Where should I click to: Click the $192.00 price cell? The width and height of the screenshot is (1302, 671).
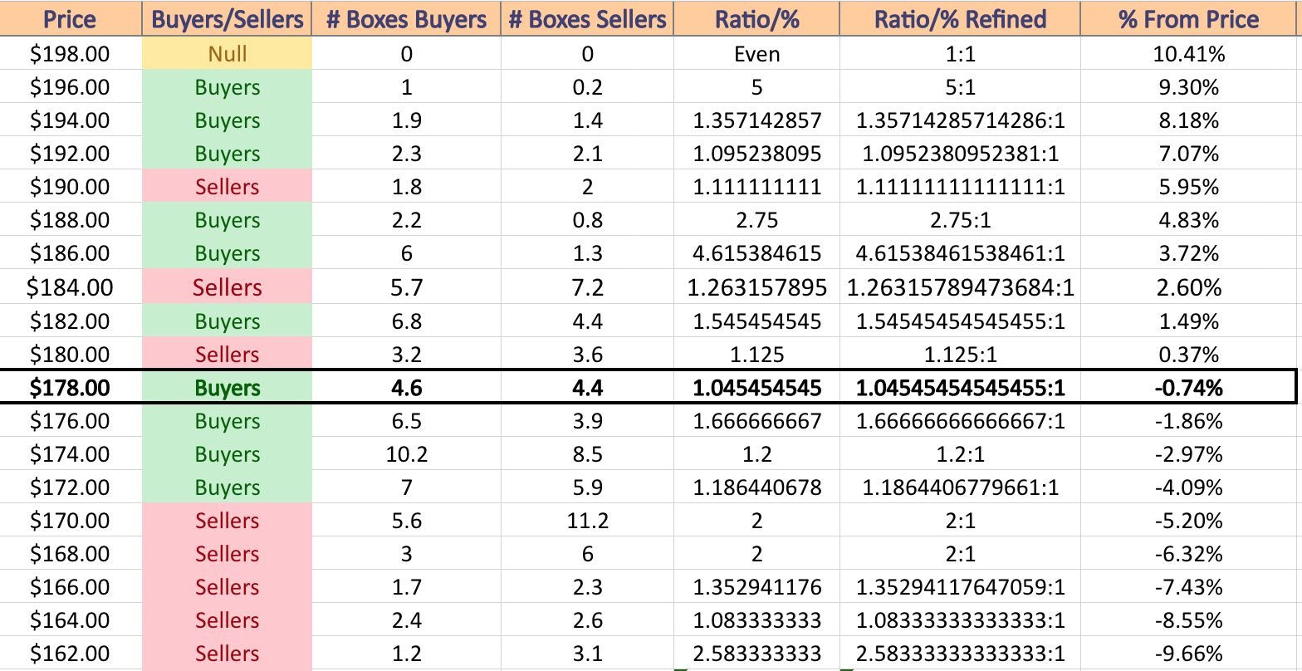click(x=71, y=154)
